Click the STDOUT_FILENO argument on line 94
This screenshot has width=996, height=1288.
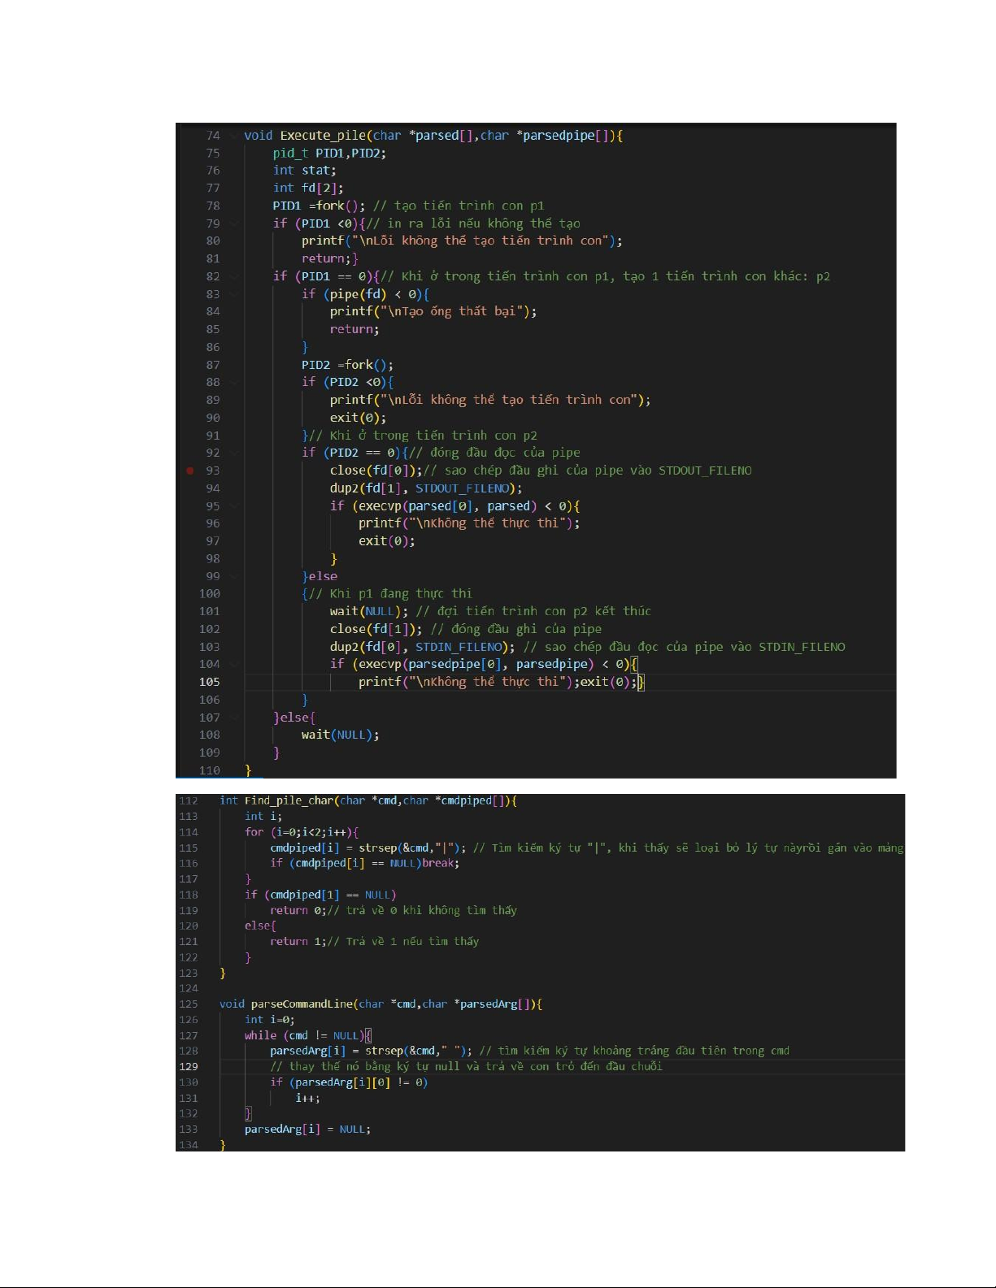pyautogui.click(x=463, y=488)
